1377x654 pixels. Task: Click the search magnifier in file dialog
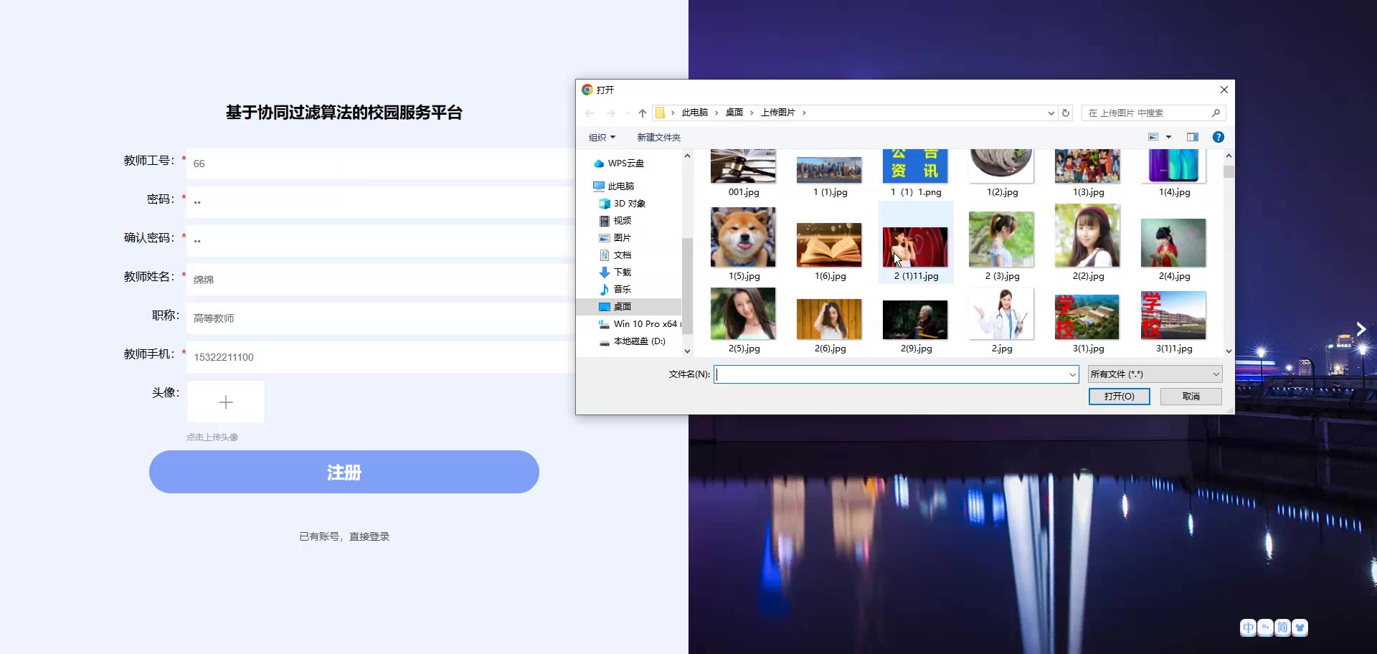(1216, 113)
